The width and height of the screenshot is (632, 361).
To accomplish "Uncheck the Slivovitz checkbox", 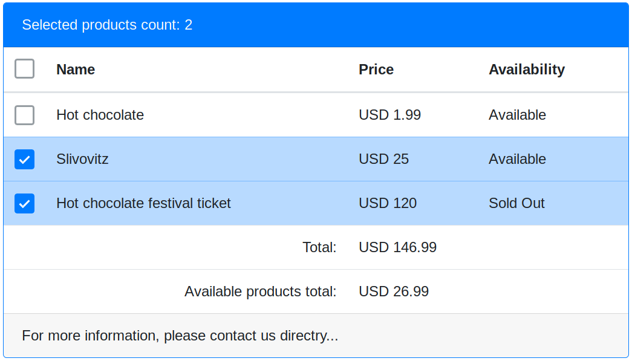I will (24, 159).
